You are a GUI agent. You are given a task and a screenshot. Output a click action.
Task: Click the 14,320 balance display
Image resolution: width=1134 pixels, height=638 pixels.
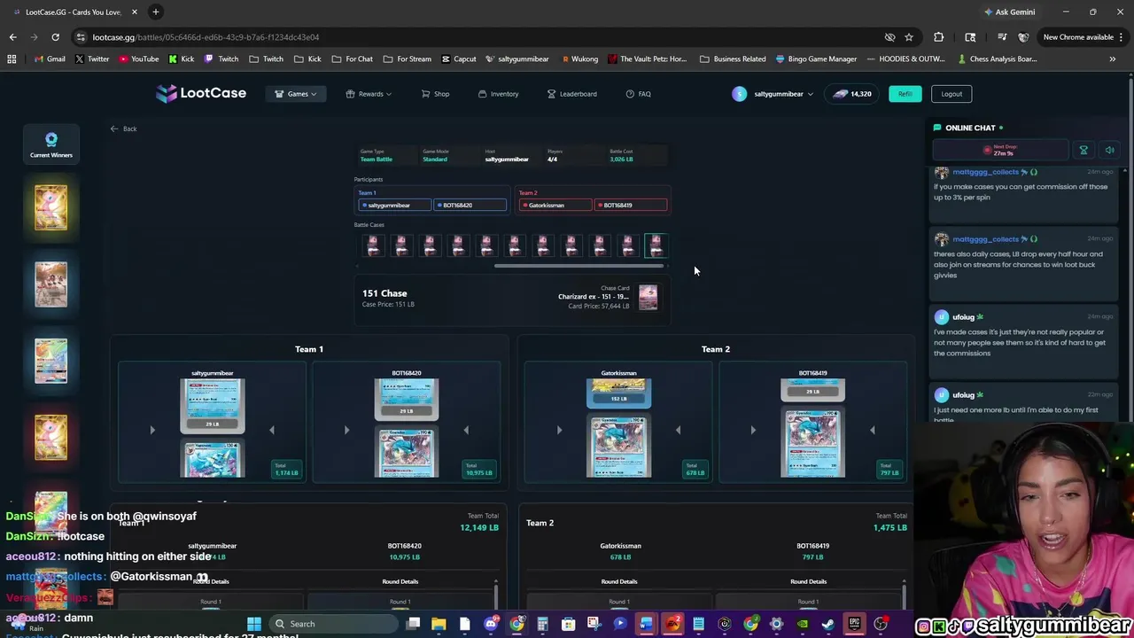(852, 94)
